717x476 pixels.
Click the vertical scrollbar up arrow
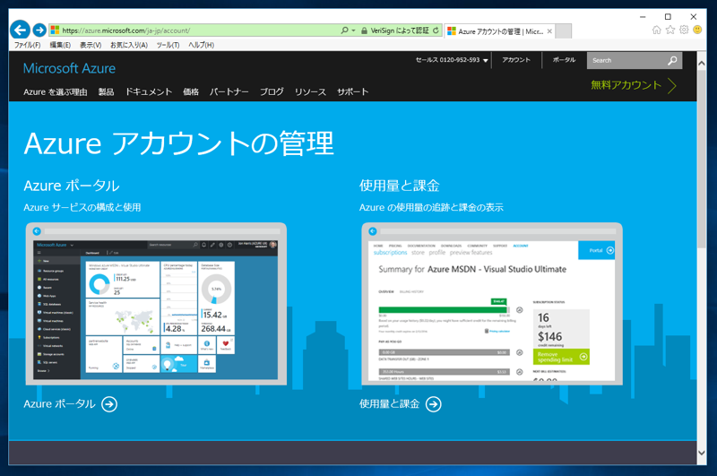click(702, 64)
